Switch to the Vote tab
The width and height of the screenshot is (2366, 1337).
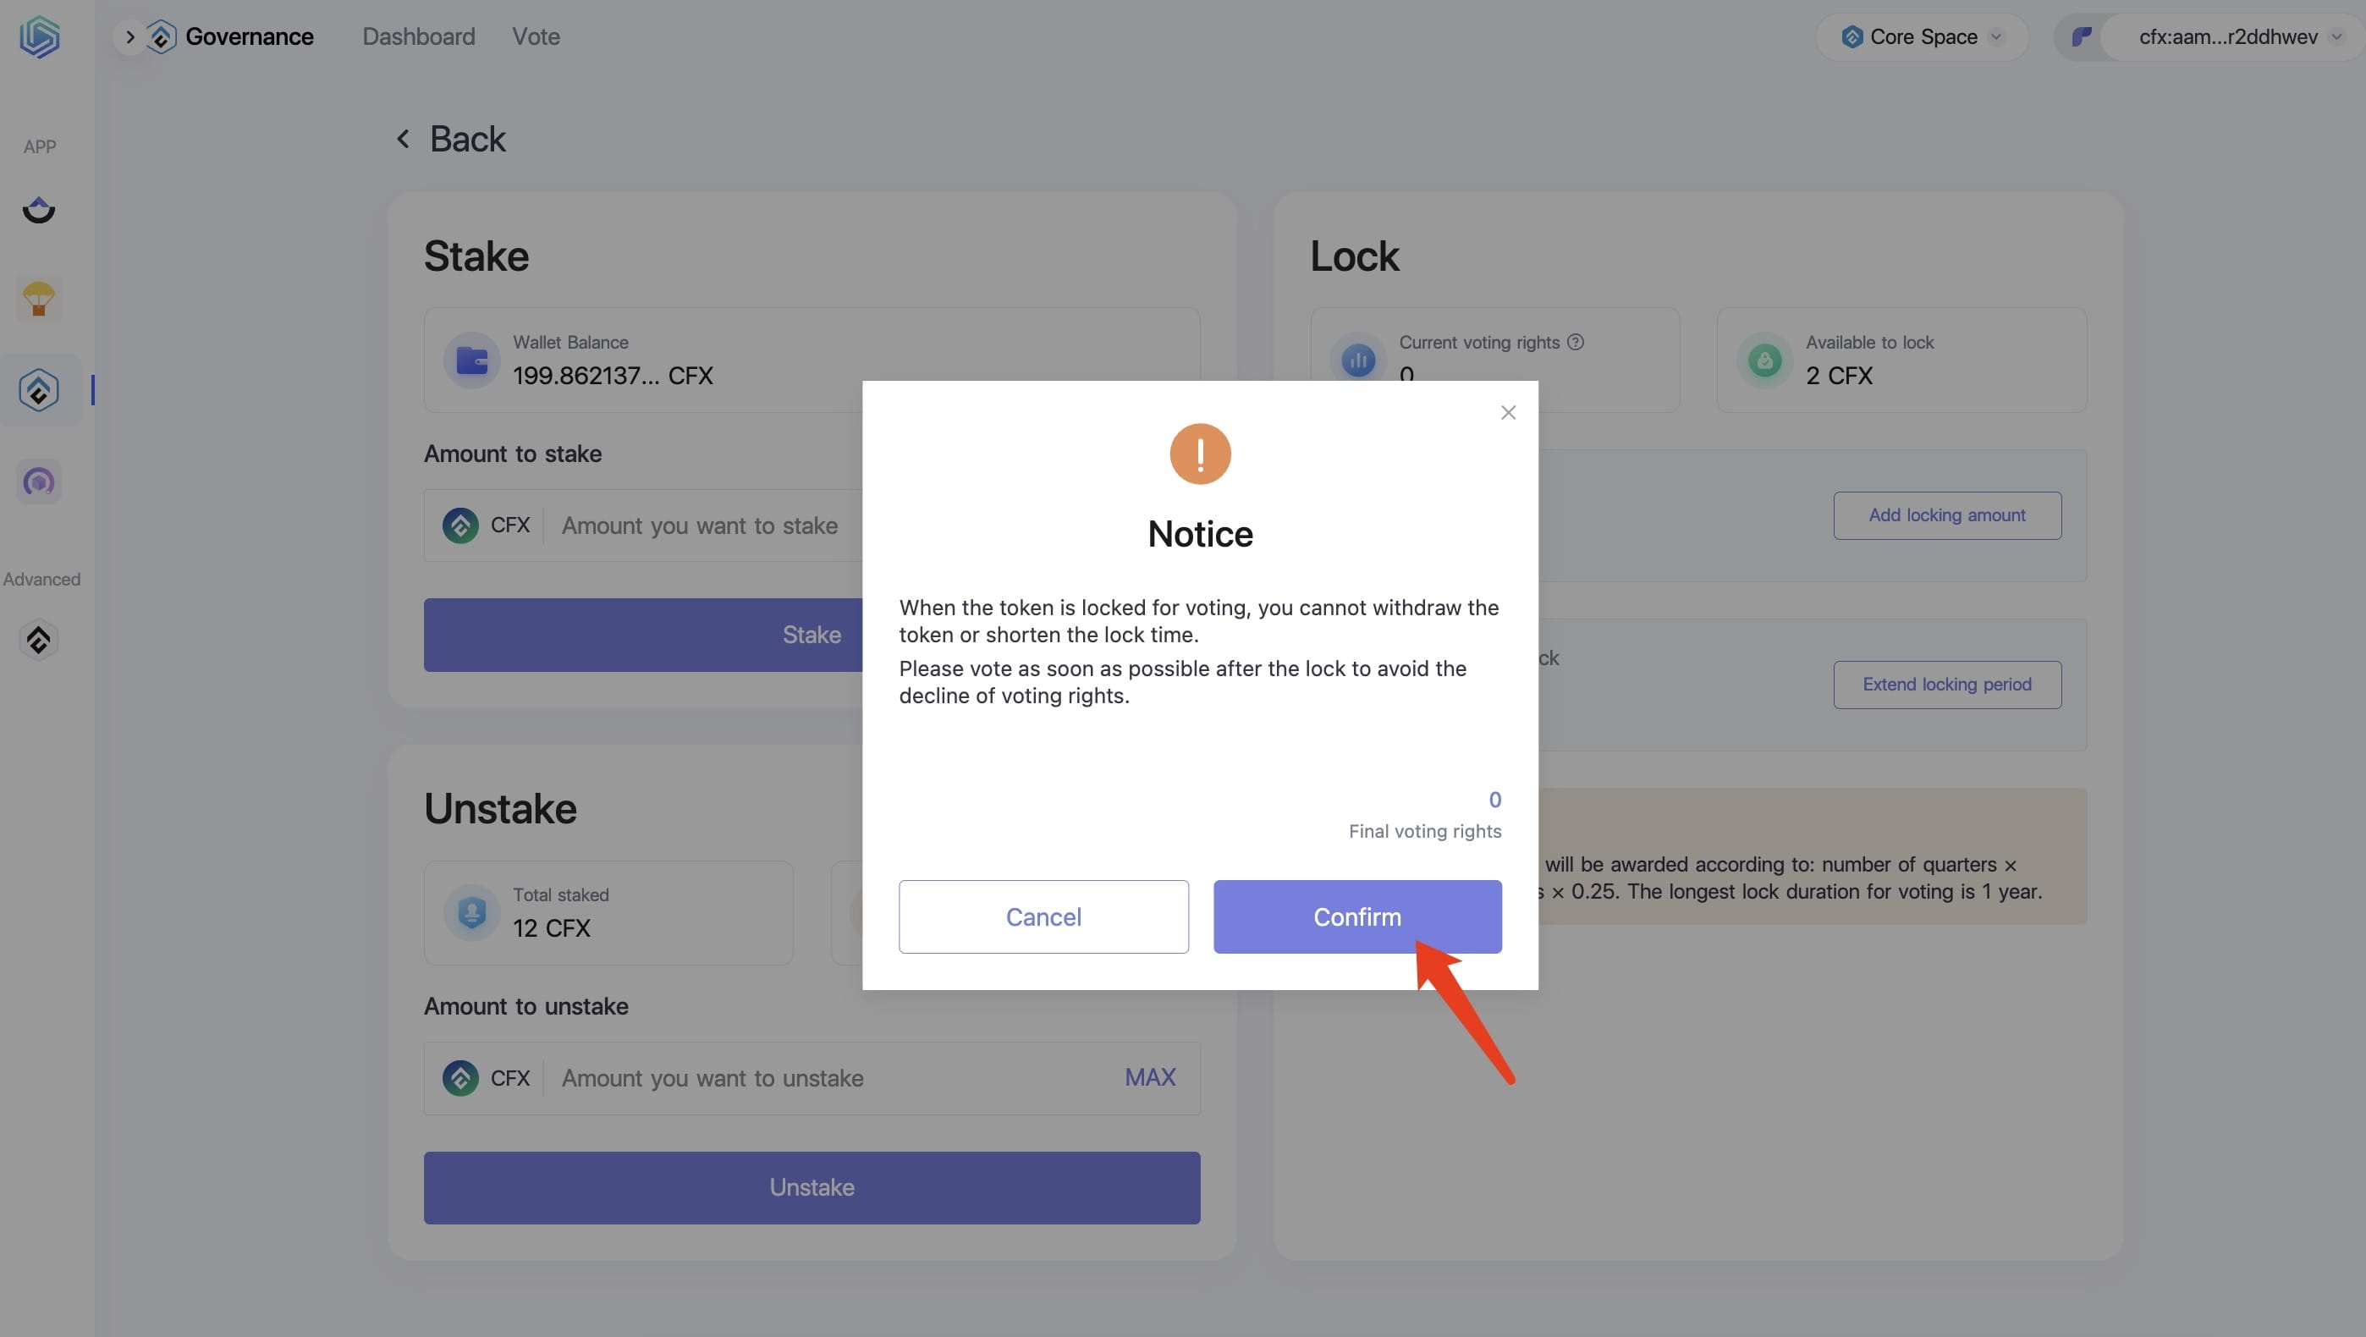[536, 36]
